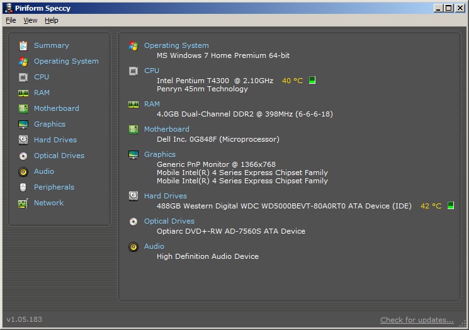The width and height of the screenshot is (469, 330).
Task: Show Optical Drives section from sidebar
Action: [x=59, y=156]
